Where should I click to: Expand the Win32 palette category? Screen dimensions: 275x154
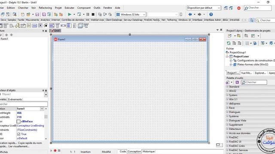pyautogui.click(x=227, y=91)
